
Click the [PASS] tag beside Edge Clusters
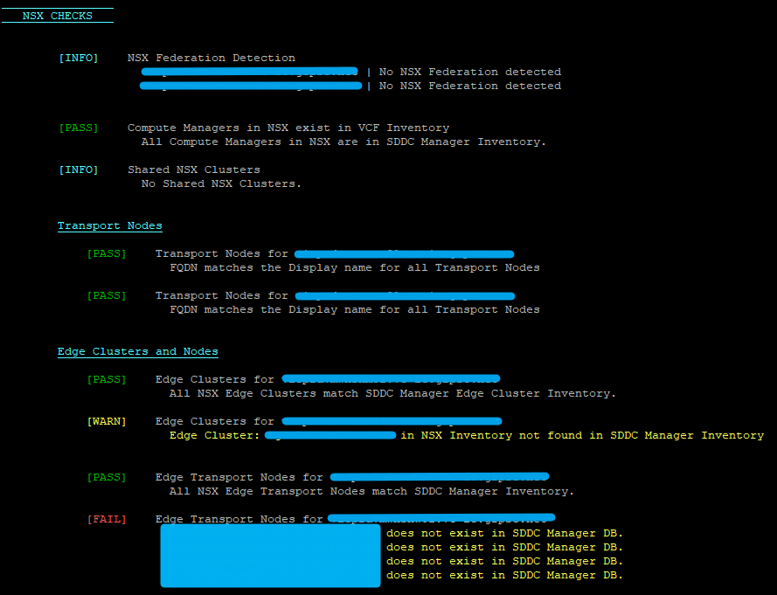pos(106,379)
